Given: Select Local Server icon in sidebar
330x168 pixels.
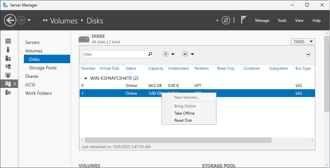Looking at the screenshot, I should click(8, 50).
